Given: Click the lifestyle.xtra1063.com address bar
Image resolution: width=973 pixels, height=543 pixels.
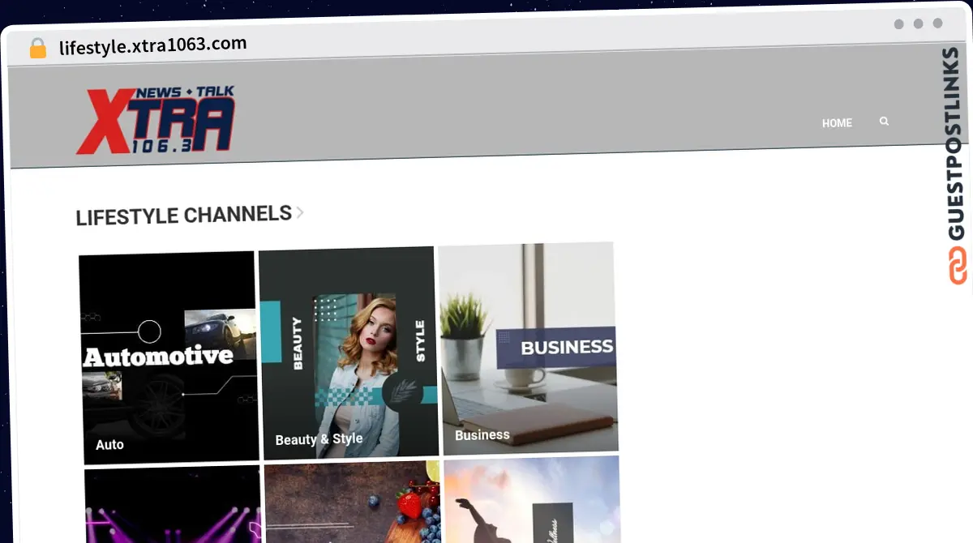Looking at the screenshot, I should (153, 46).
